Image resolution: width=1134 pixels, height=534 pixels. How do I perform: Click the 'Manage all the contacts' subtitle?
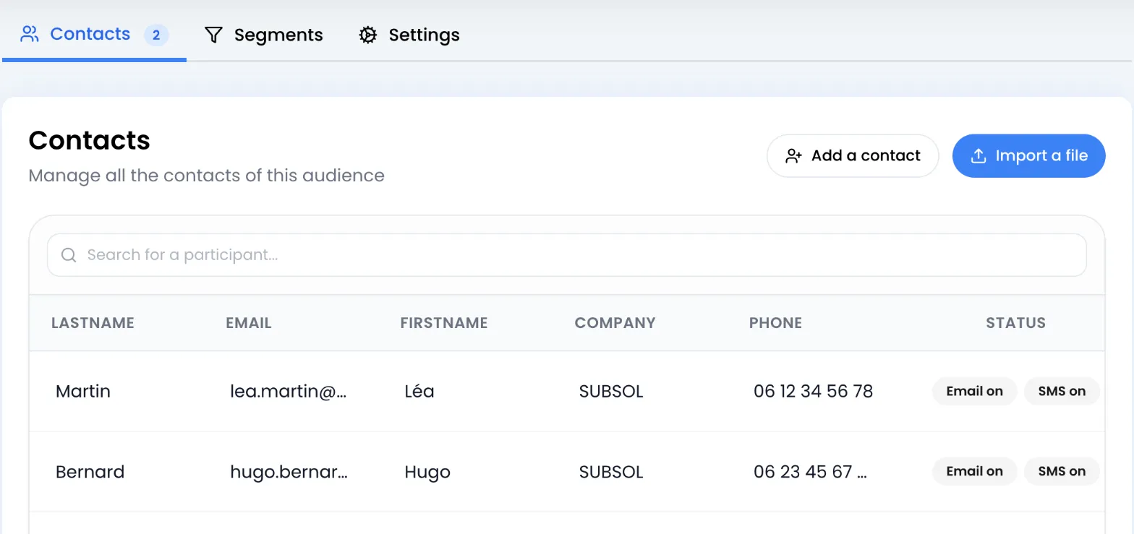206,176
